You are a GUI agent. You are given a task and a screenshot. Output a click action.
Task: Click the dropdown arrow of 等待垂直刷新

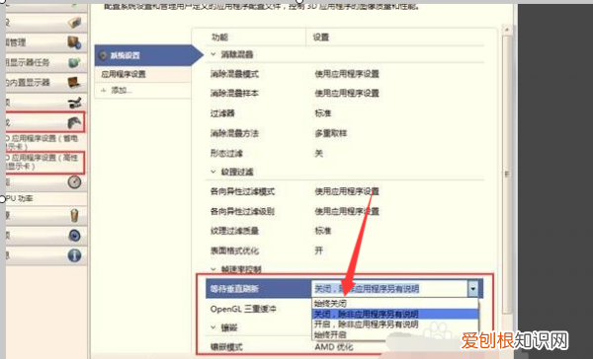coord(472,289)
